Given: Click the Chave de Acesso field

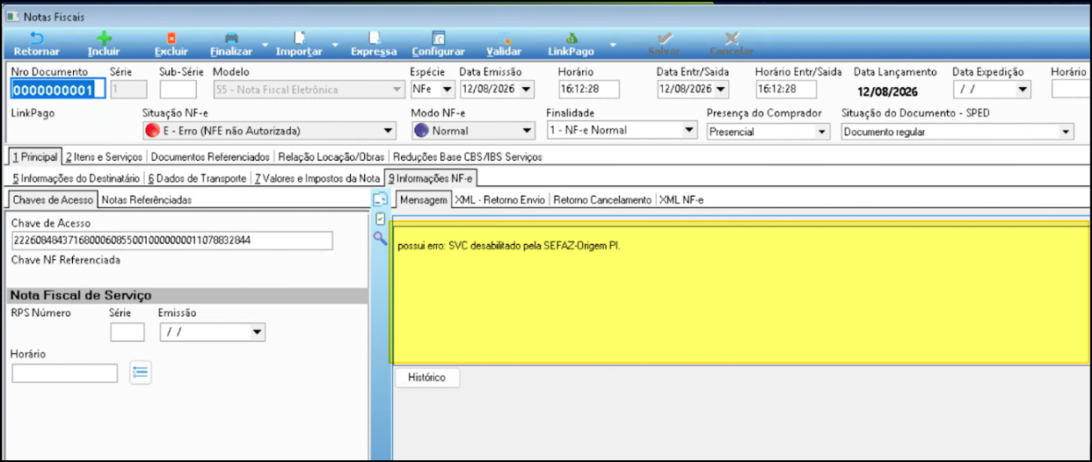Looking at the screenshot, I should point(172,241).
